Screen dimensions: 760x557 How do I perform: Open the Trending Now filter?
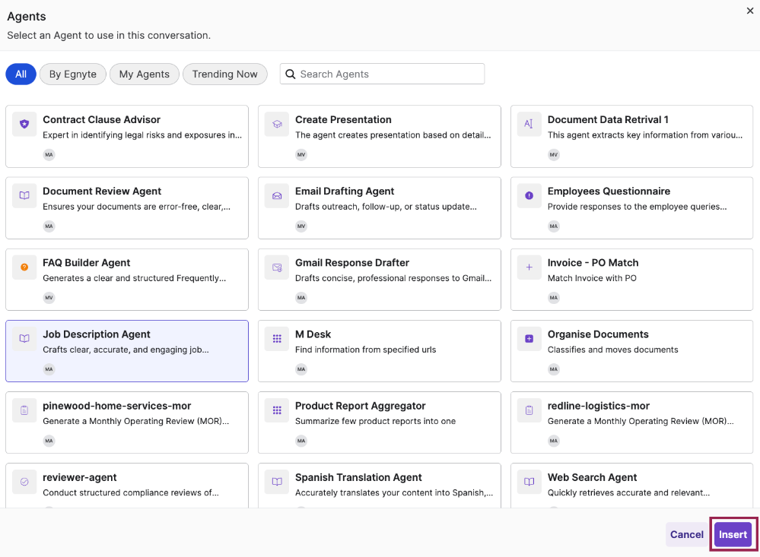coord(225,74)
